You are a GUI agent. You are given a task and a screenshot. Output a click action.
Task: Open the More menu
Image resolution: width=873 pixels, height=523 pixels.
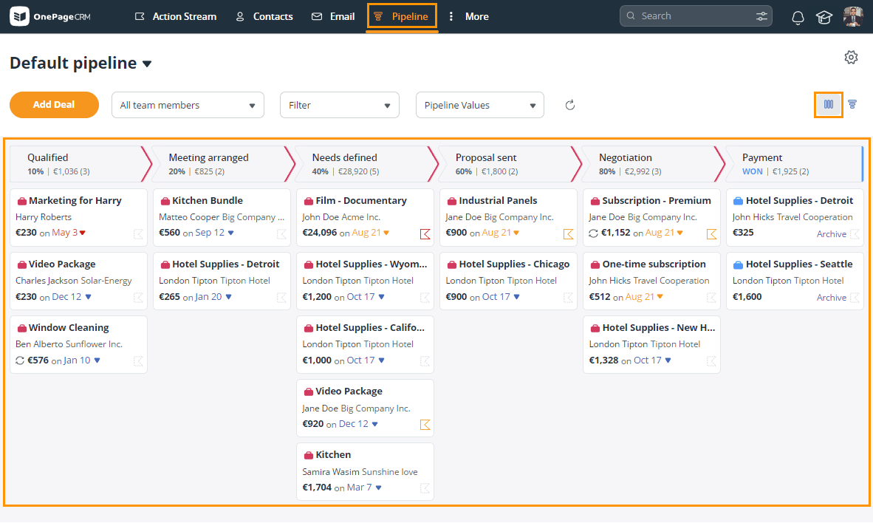pos(468,17)
